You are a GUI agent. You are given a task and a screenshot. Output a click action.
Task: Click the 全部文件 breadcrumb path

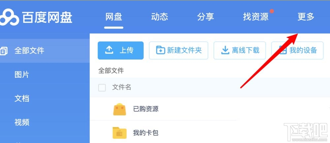(111, 71)
